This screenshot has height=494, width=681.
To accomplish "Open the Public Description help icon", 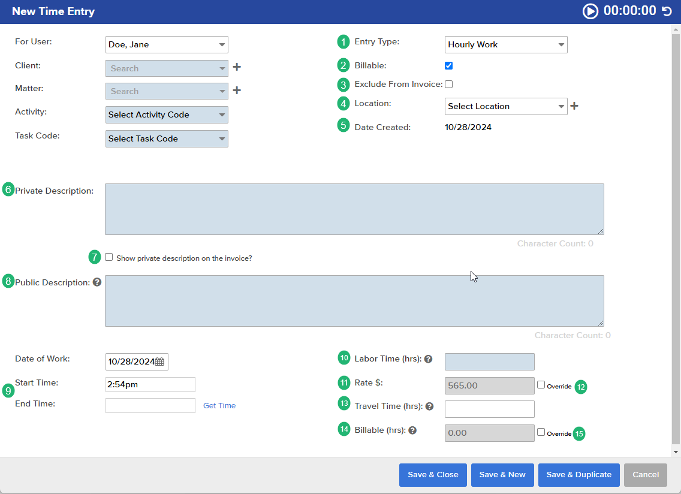I will point(97,282).
